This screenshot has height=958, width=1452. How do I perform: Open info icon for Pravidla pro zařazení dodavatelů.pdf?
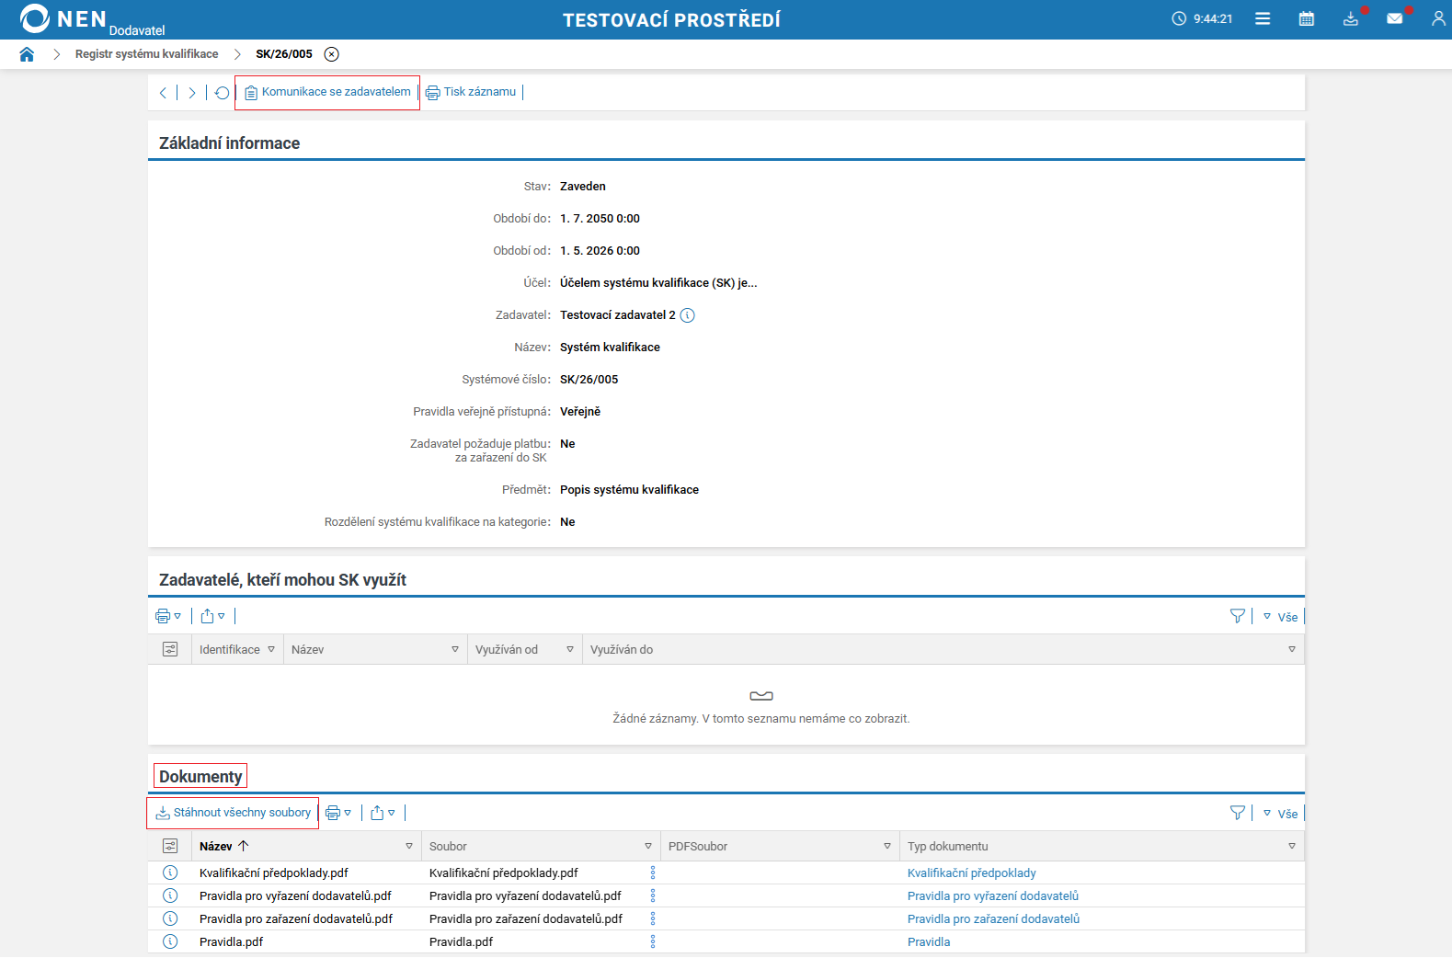pyautogui.click(x=170, y=918)
